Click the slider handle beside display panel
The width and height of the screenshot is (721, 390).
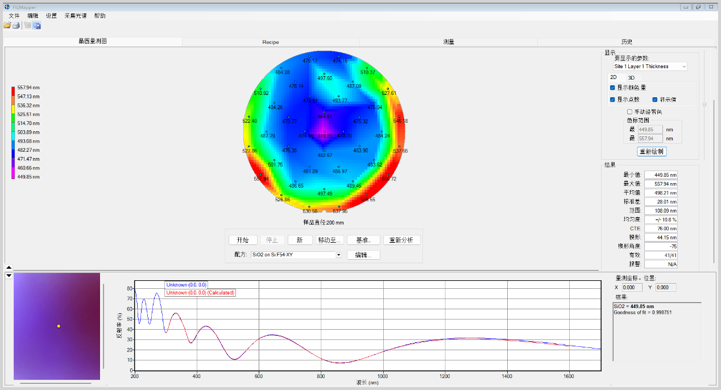click(x=705, y=104)
